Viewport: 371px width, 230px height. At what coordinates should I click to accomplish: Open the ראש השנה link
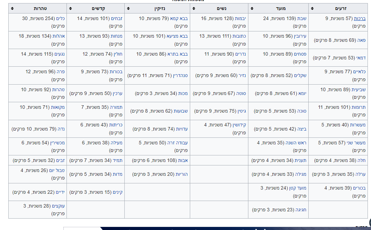point(296,143)
